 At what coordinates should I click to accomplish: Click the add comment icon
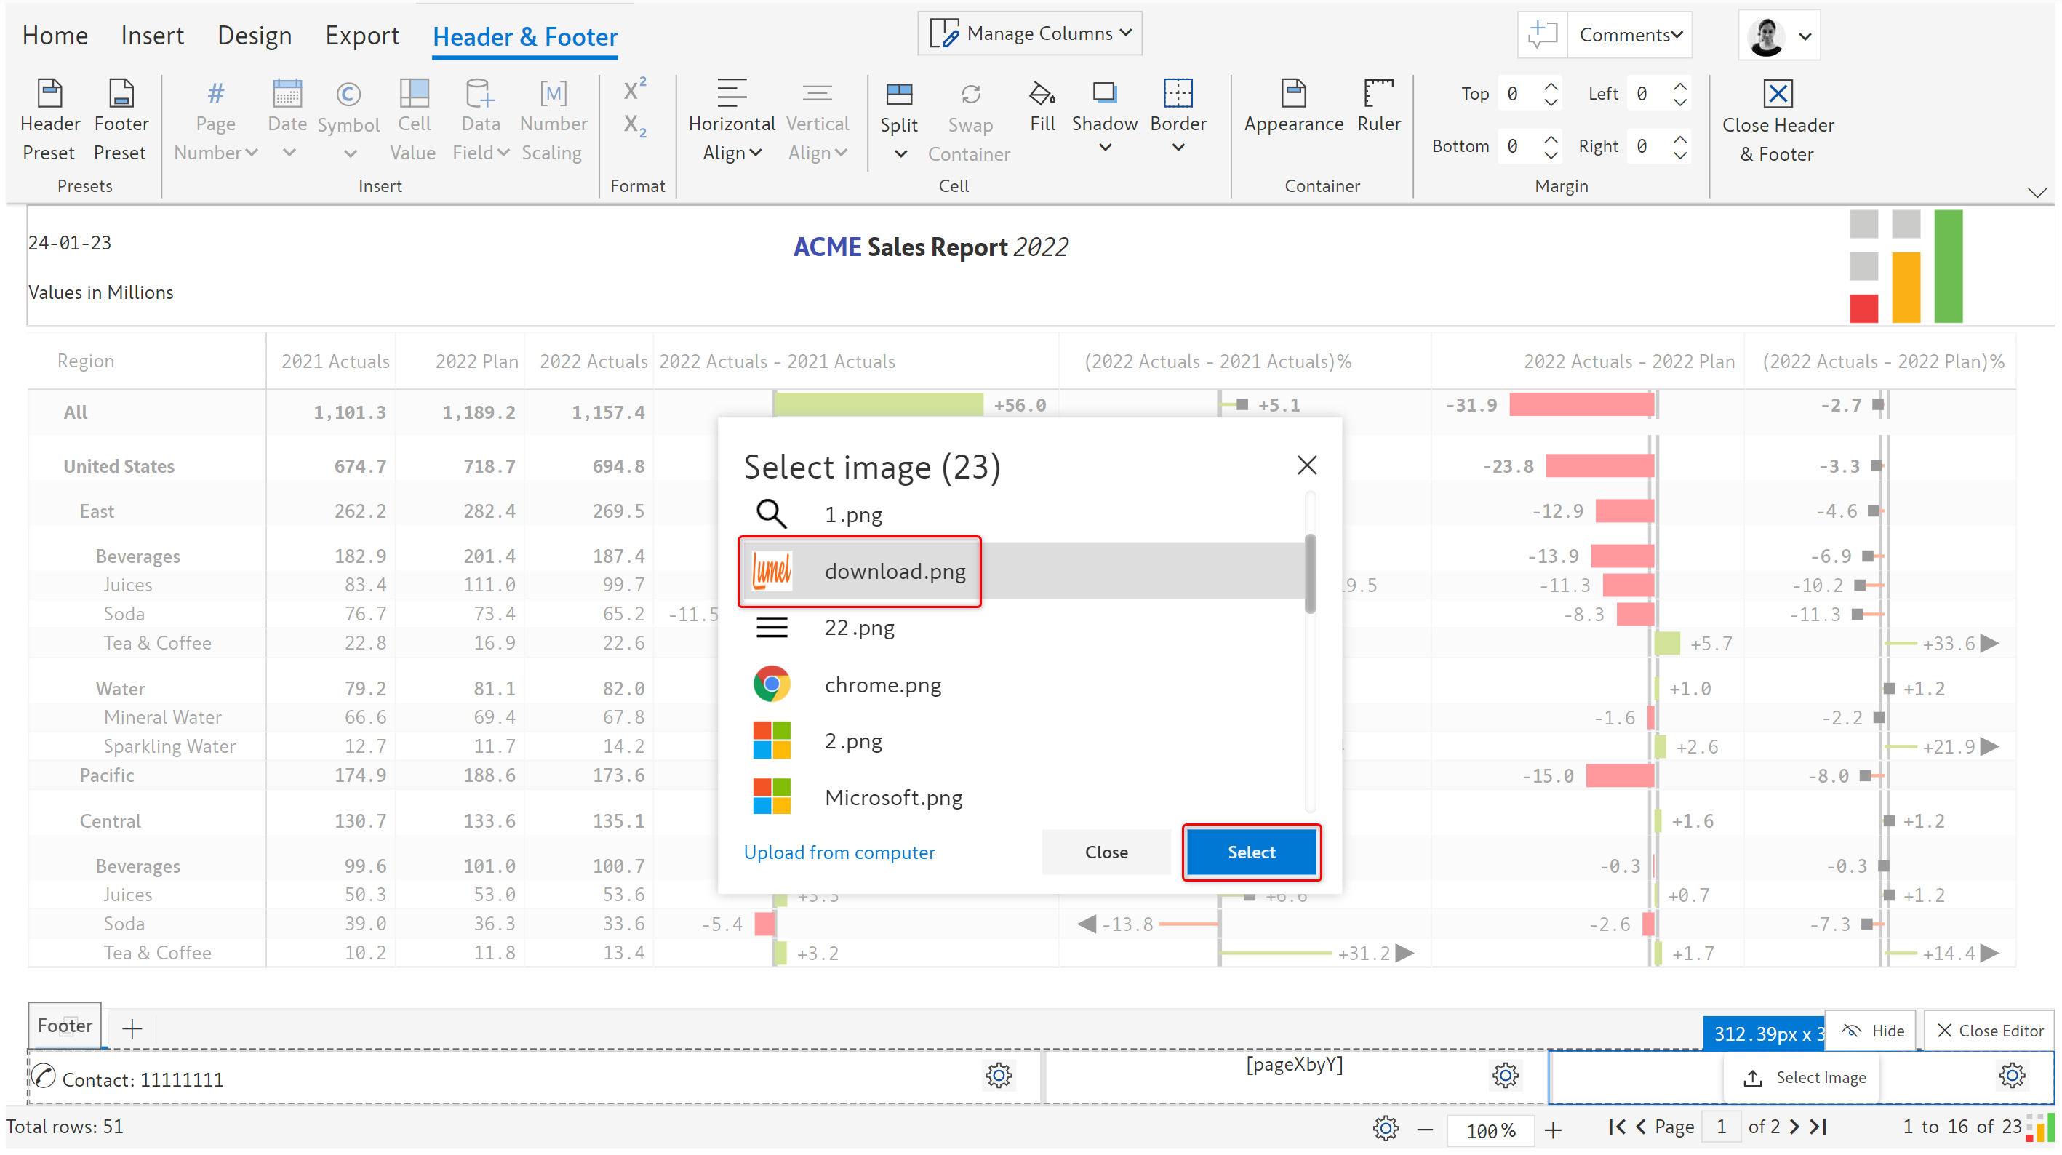pyautogui.click(x=1541, y=34)
